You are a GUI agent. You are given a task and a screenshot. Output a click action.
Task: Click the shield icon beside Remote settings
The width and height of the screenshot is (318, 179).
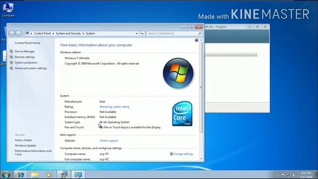point(11,57)
